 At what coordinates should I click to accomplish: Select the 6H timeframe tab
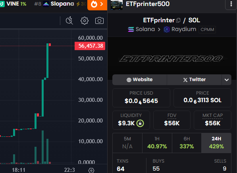[x=187, y=143]
